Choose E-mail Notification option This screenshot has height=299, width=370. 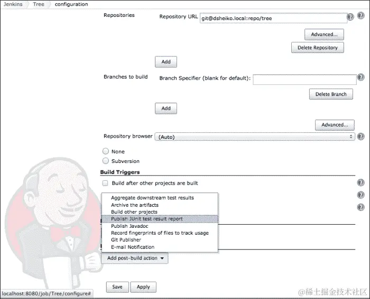160,247
